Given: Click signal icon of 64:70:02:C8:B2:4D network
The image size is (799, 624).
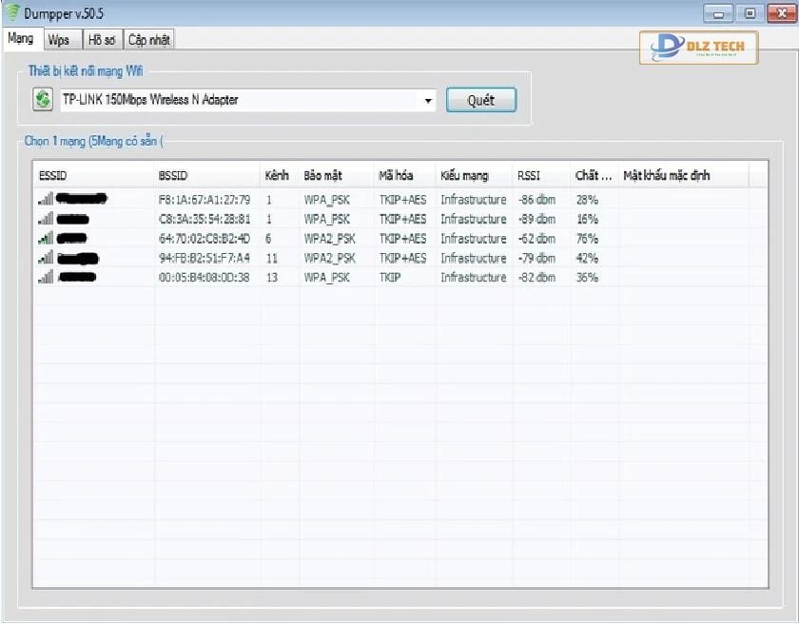Looking at the screenshot, I should 46,239.
